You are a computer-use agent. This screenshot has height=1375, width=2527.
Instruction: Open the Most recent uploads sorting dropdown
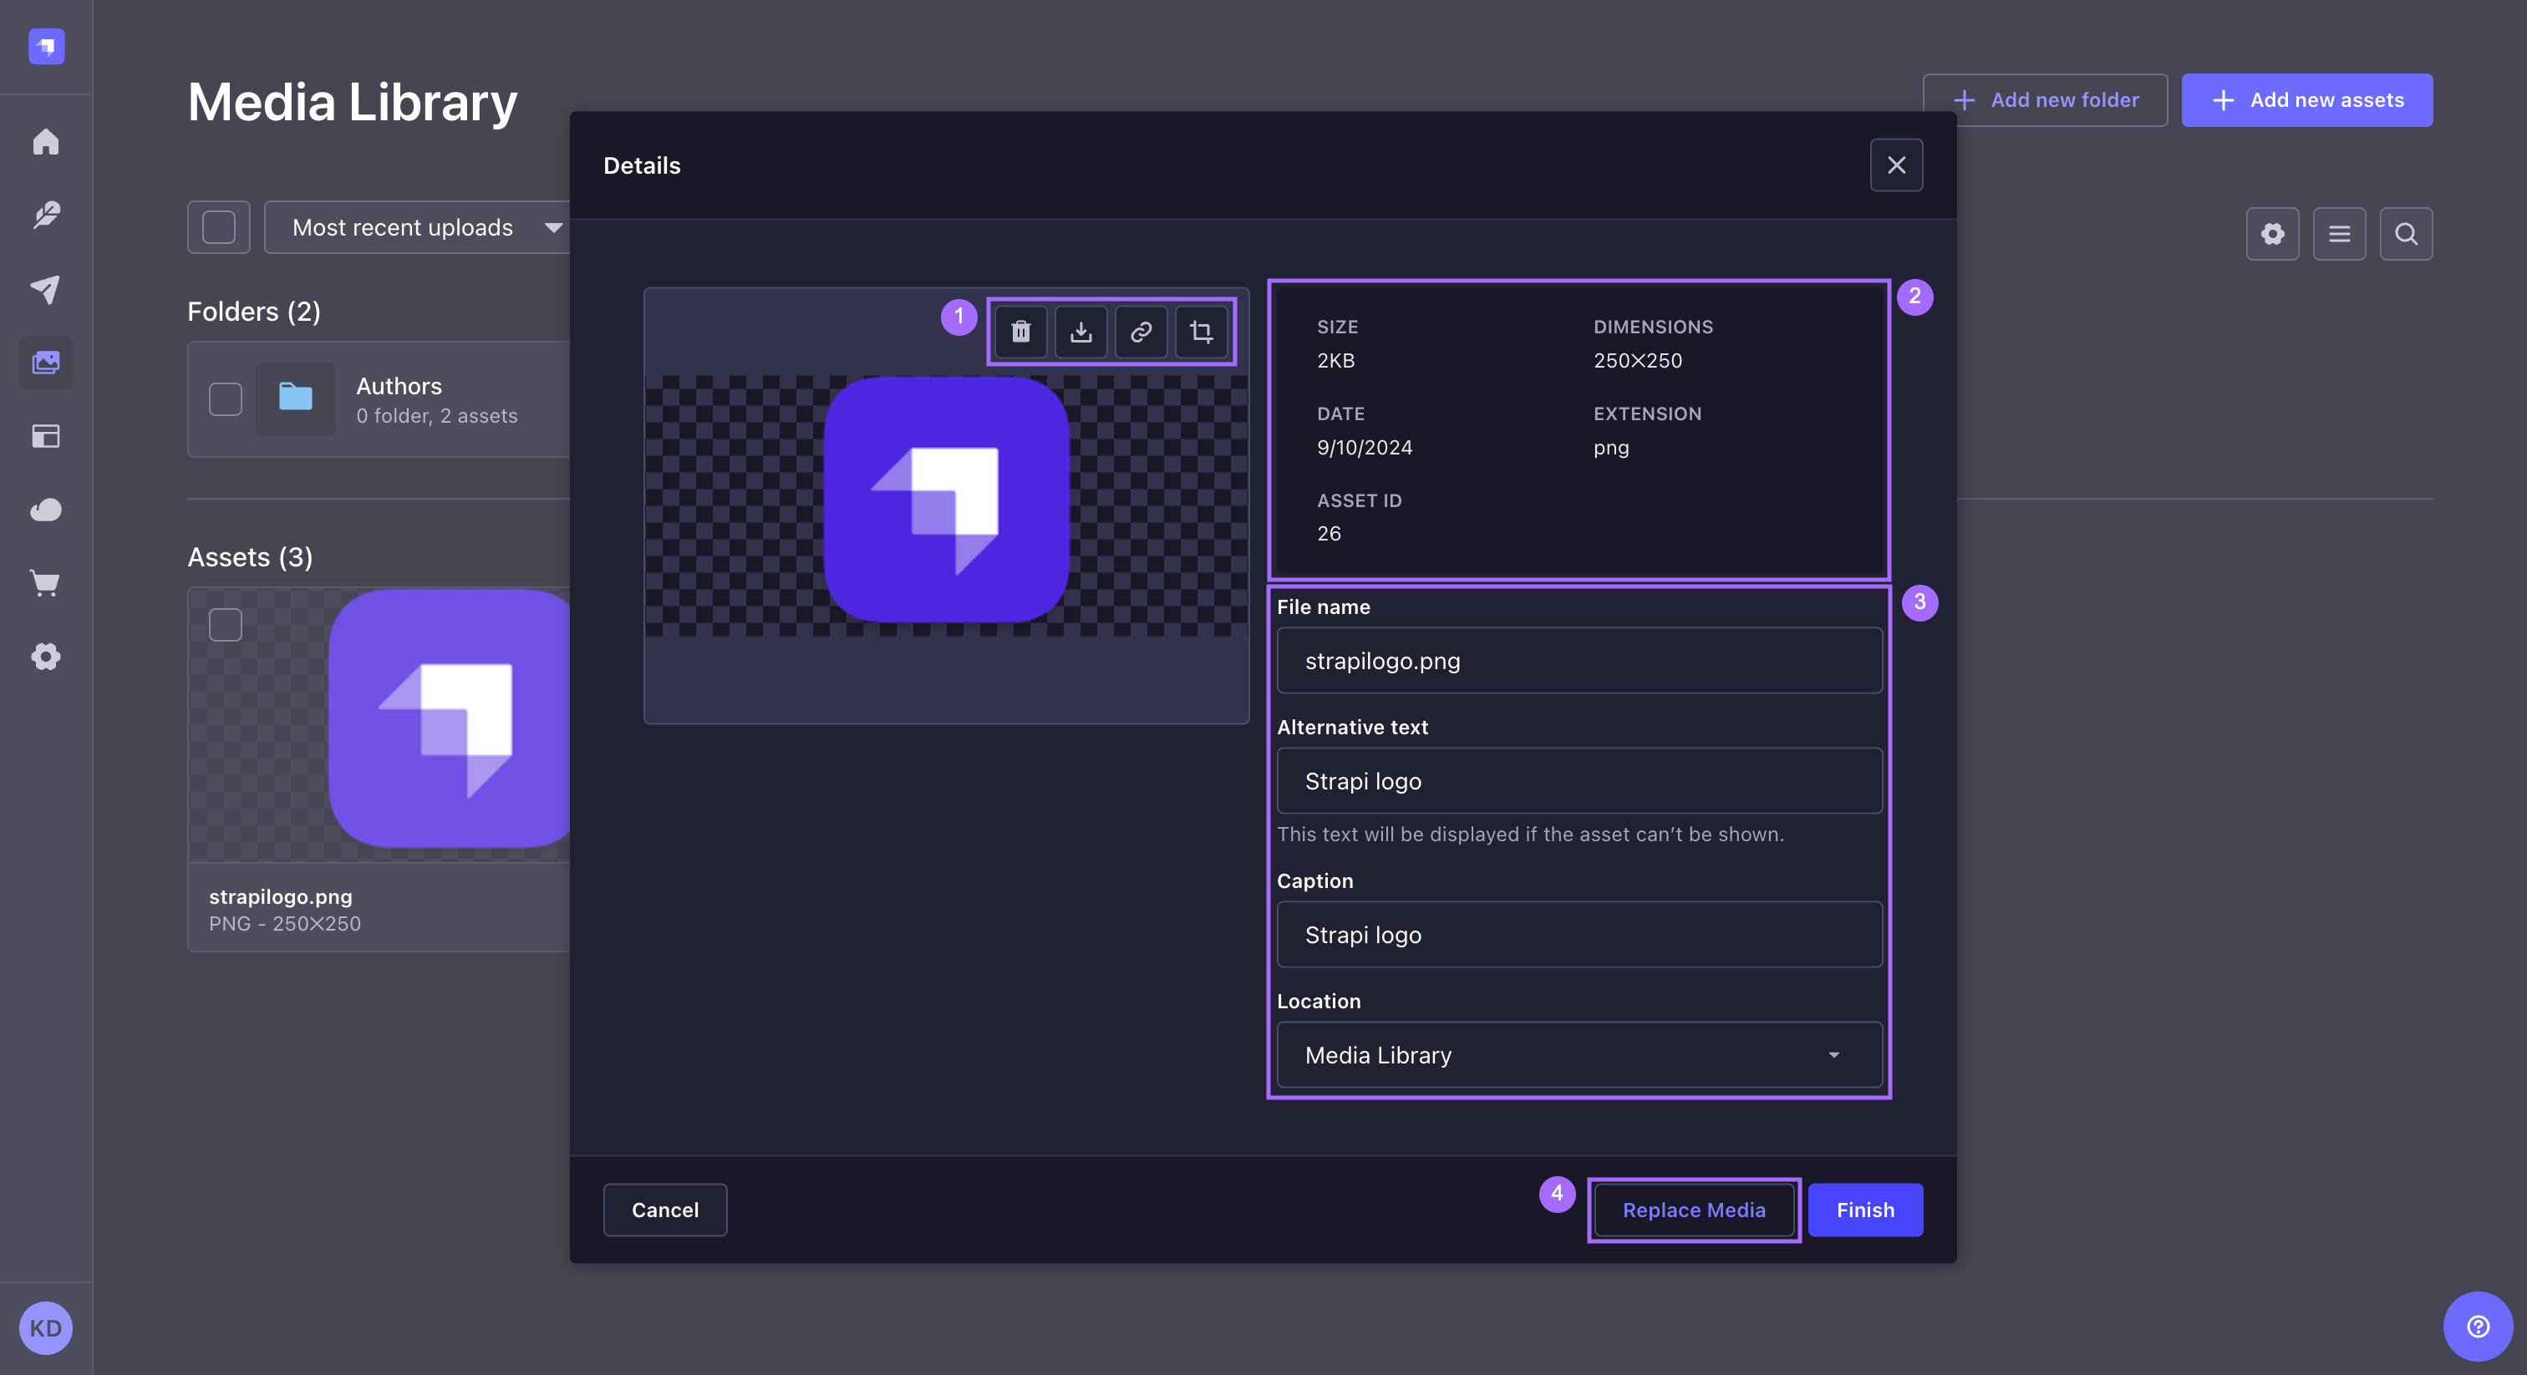coord(419,226)
